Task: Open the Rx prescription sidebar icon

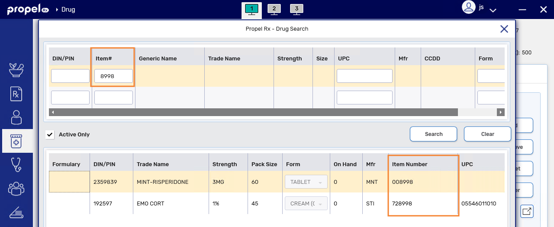Action: (x=16, y=94)
